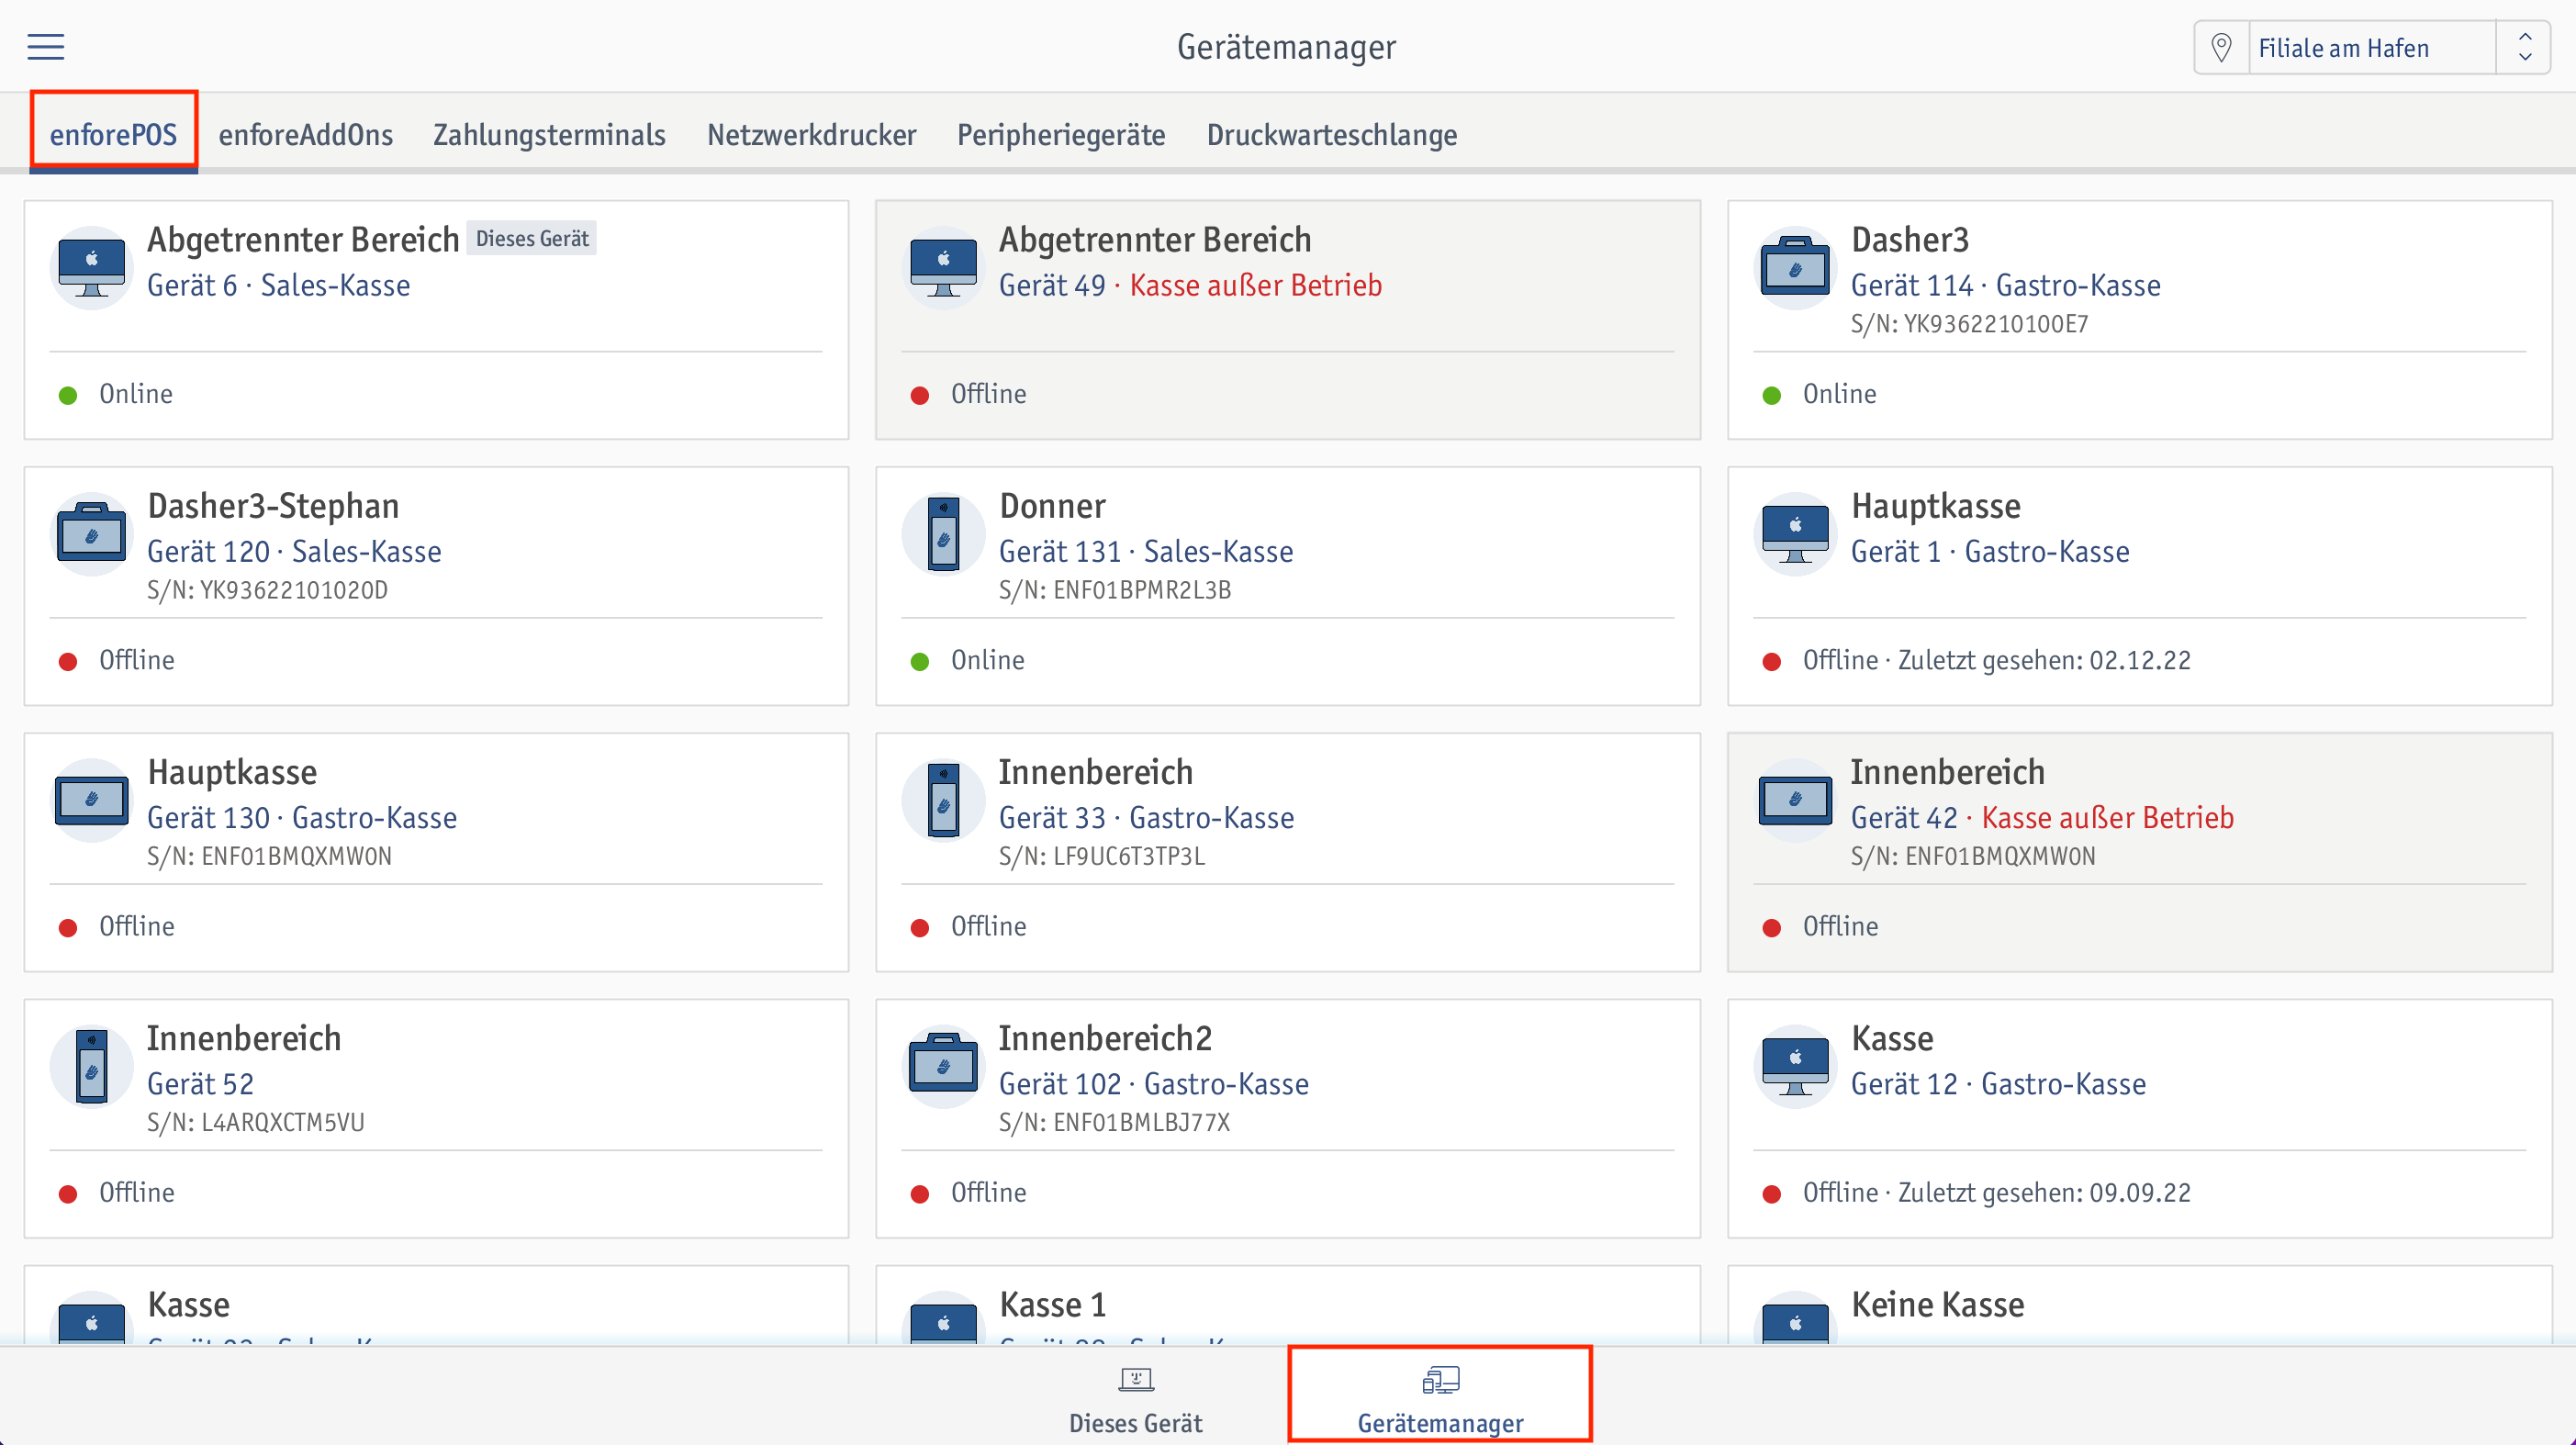
Task: Click 'Gerät 102 · Gastro-Kasse' text
Action: coord(1154,1083)
